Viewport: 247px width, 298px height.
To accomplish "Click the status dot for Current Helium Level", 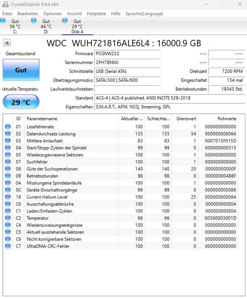I will 8,197.
